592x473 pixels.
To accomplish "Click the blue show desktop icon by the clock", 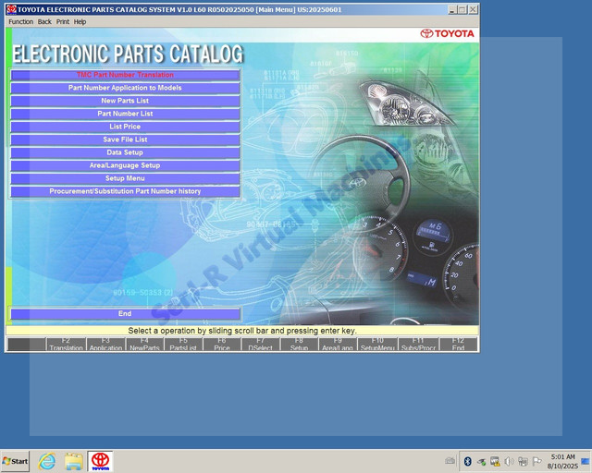I will coord(586,461).
